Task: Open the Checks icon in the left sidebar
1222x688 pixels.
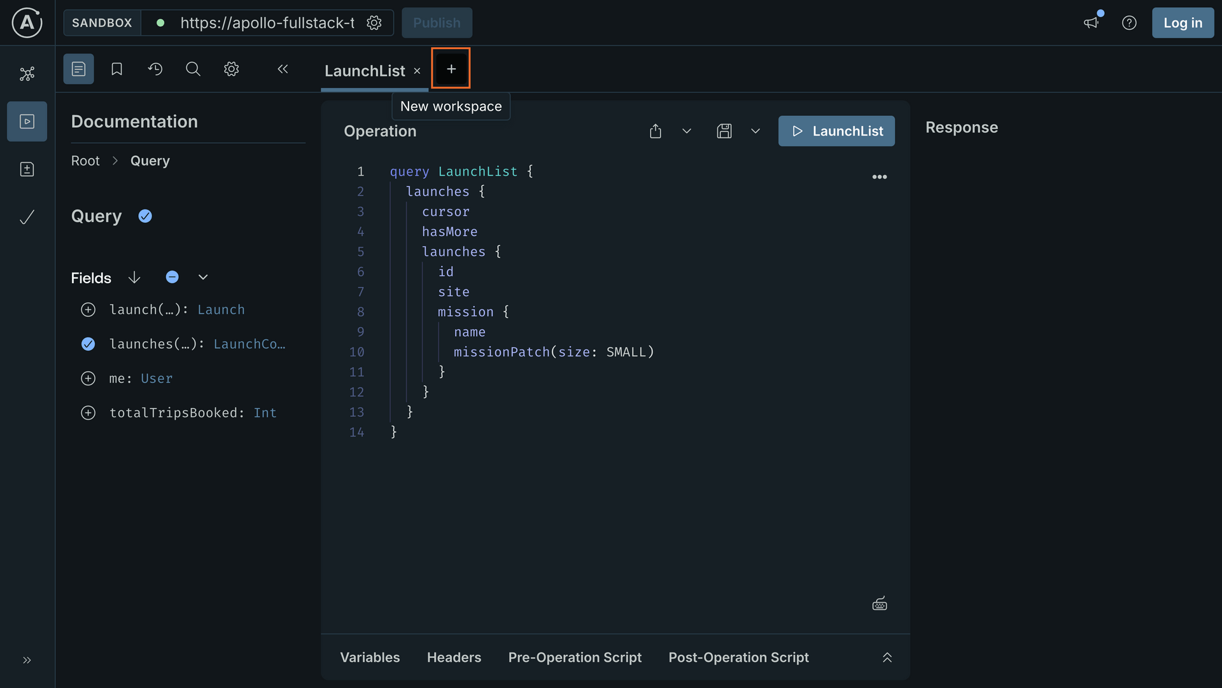Action: coord(27,216)
